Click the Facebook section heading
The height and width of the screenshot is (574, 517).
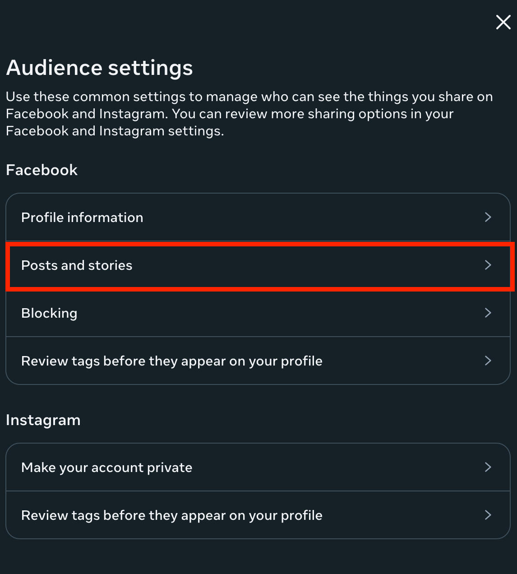(42, 170)
